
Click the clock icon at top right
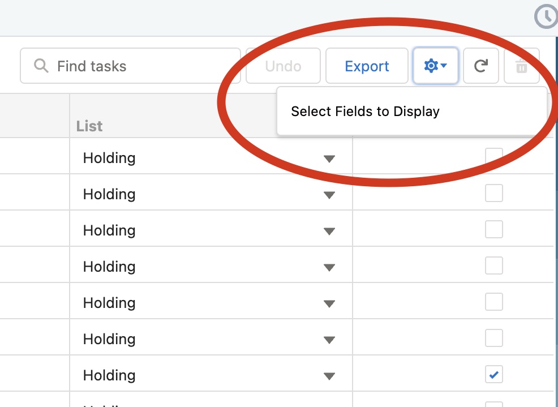[546, 16]
